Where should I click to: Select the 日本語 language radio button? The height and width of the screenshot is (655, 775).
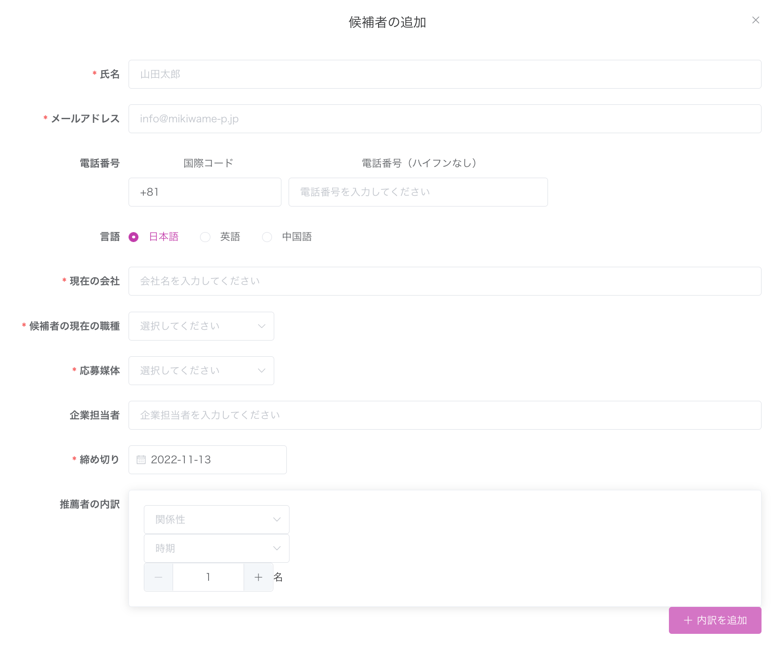[134, 237]
